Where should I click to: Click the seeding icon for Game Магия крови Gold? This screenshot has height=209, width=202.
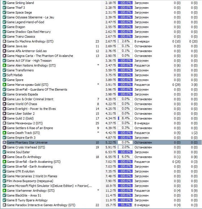(5, 85)
